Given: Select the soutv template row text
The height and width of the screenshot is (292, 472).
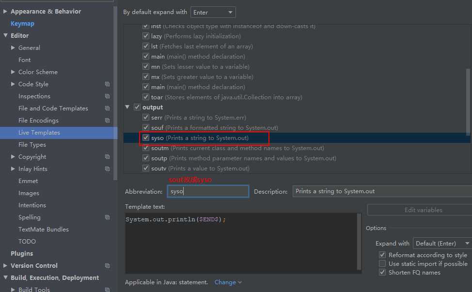Looking at the screenshot, I should (x=200, y=169).
